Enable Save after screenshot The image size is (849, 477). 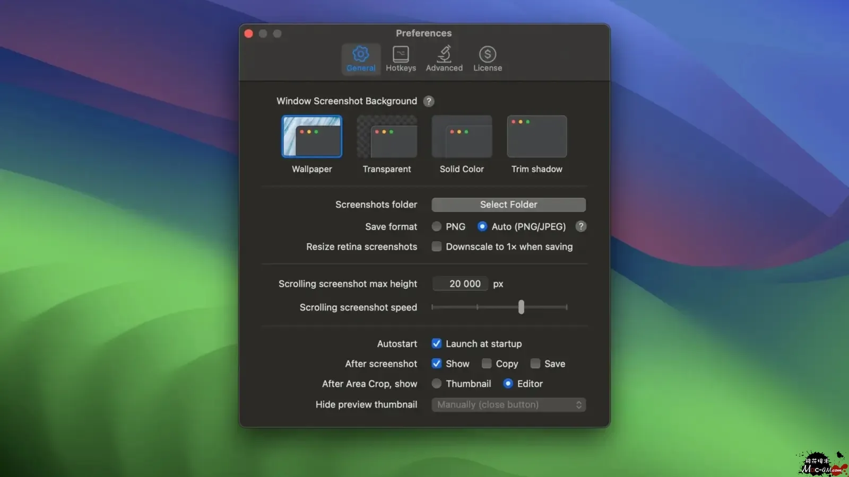click(x=535, y=364)
